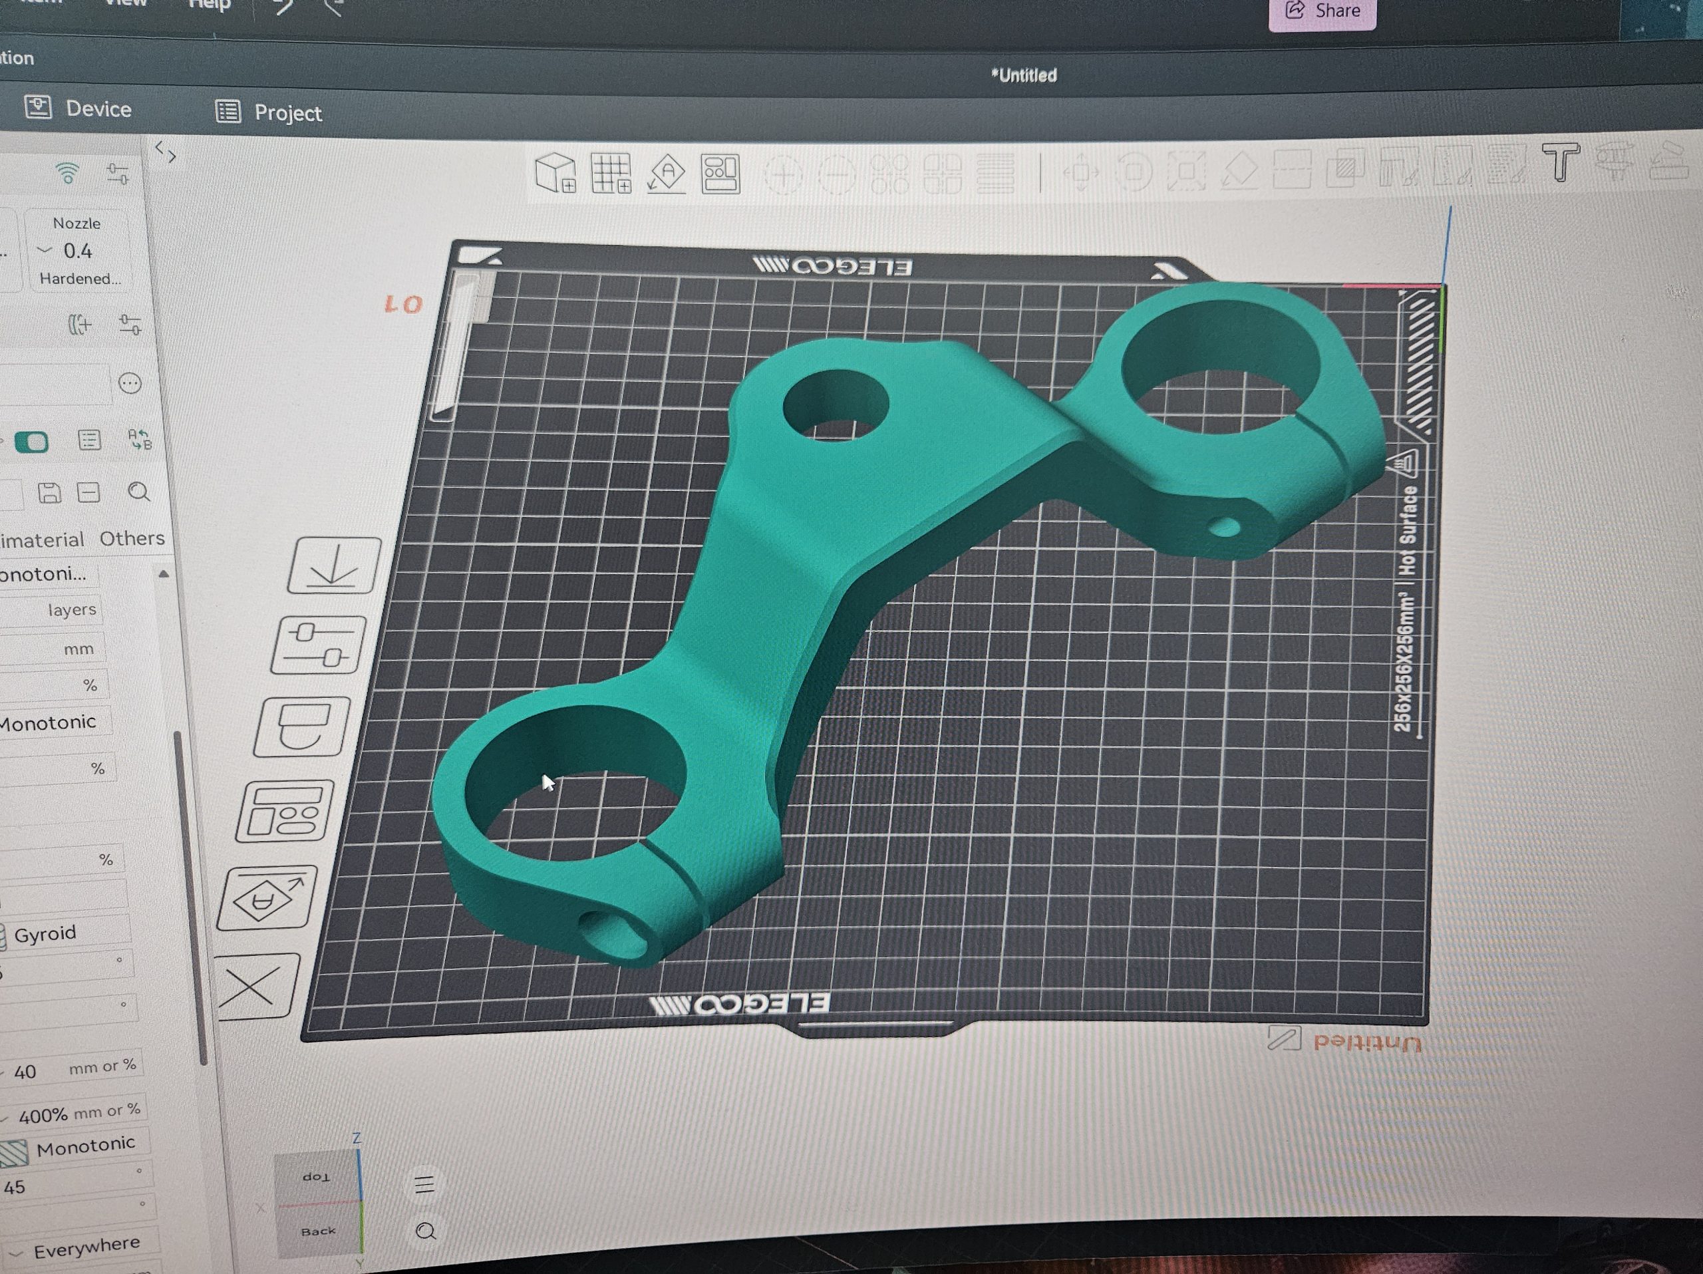The height and width of the screenshot is (1274, 1703).
Task: Click the Add model cube icon
Action: pyautogui.click(x=556, y=172)
